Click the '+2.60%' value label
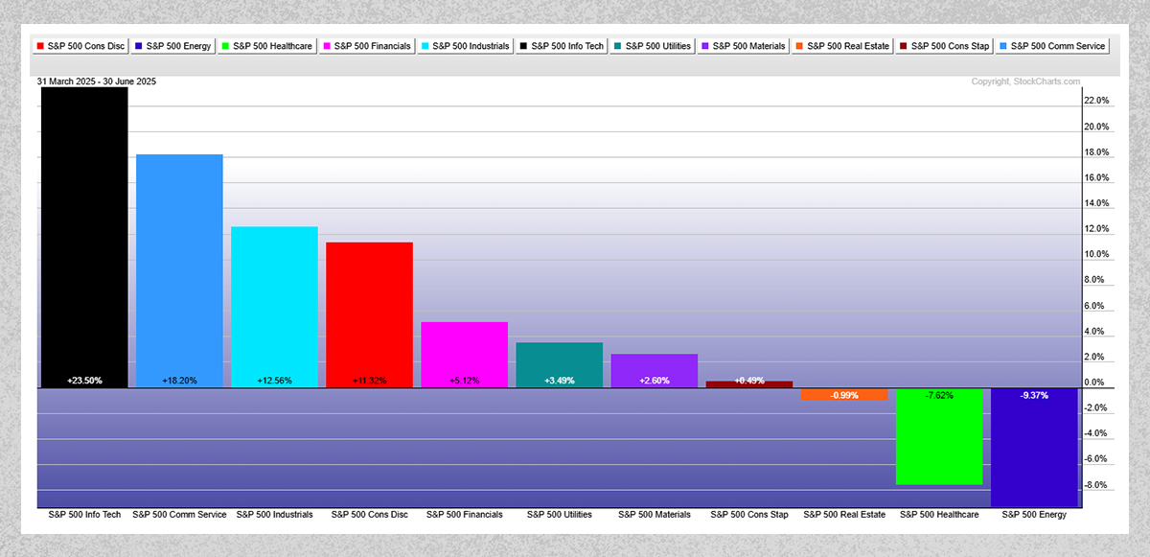This screenshot has width=1150, height=557. coord(654,381)
